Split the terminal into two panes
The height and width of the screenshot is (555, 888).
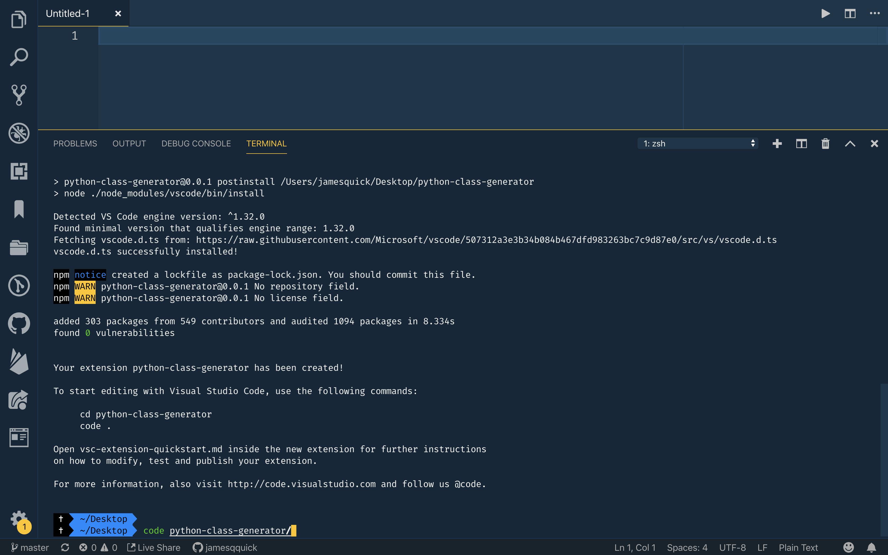click(801, 144)
